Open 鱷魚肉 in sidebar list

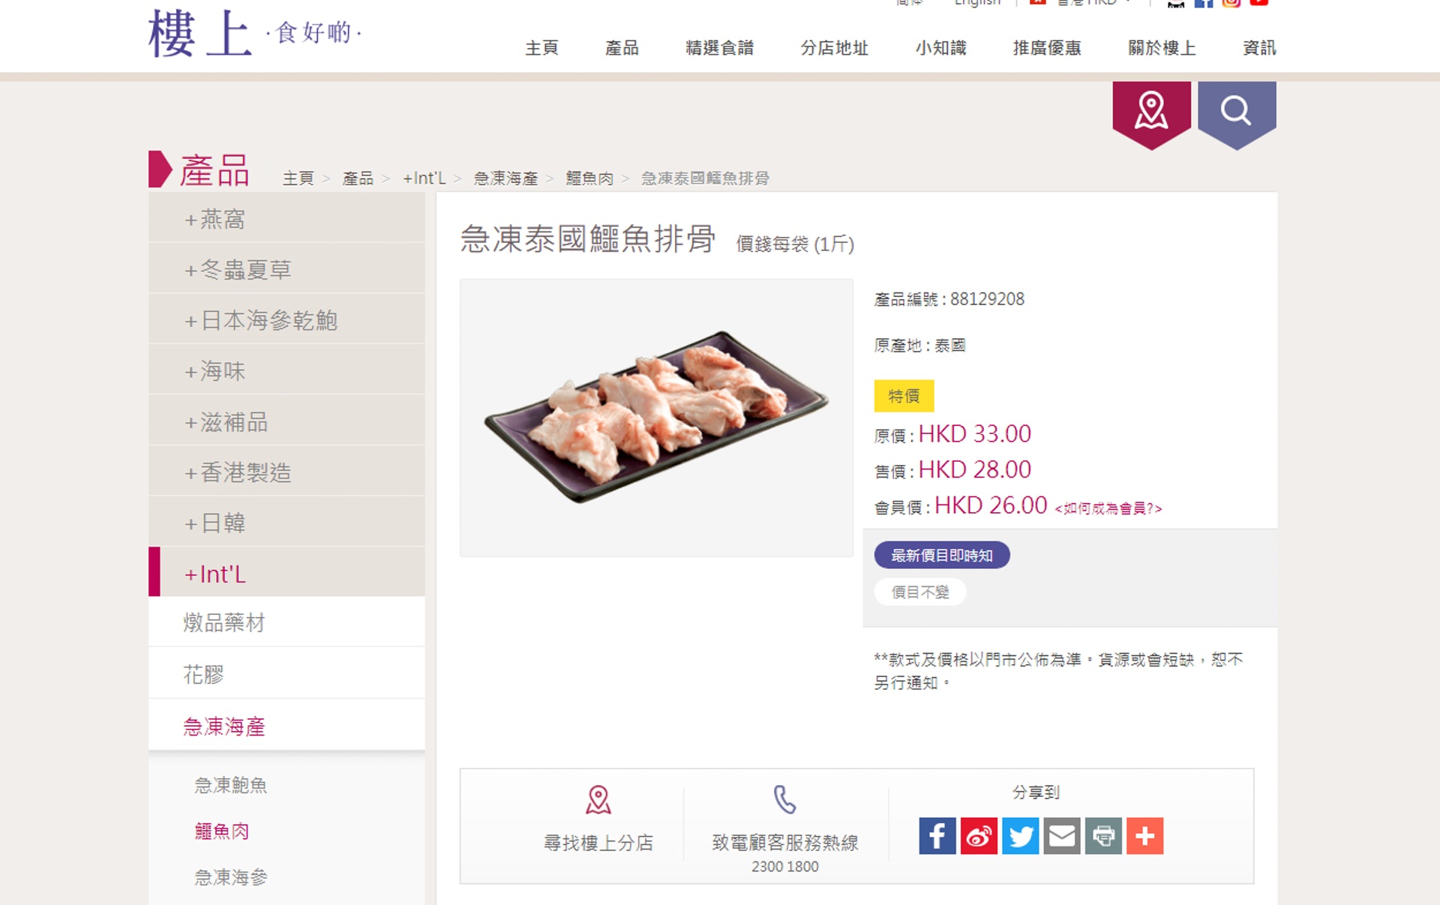(222, 831)
